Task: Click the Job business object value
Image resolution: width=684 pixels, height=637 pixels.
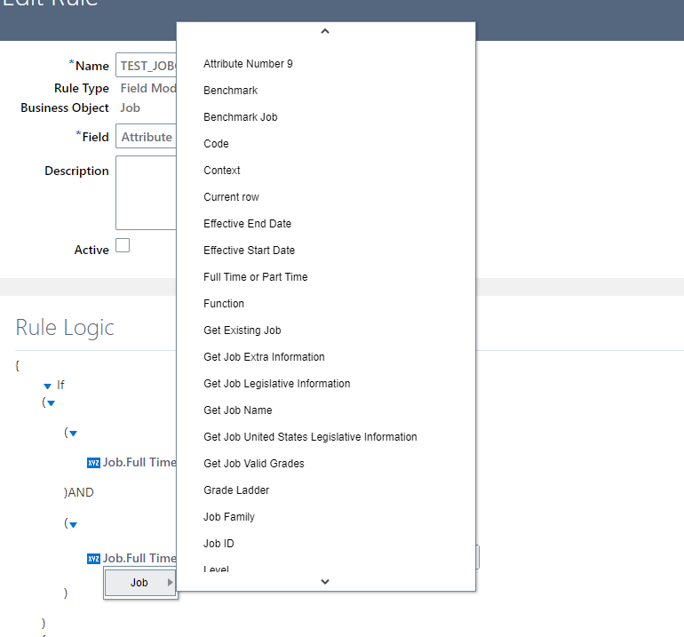Action: [x=130, y=107]
